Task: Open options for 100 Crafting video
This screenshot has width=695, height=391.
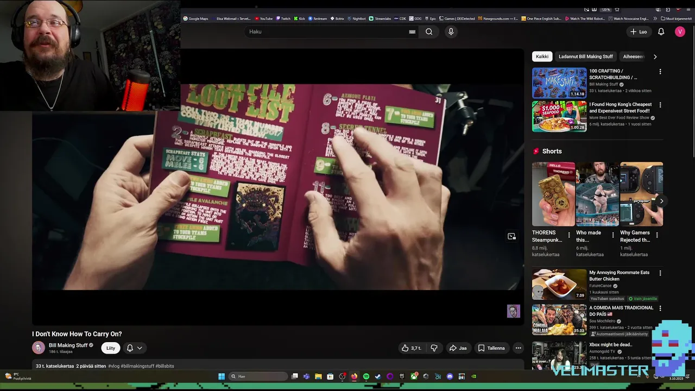Action: [660, 72]
